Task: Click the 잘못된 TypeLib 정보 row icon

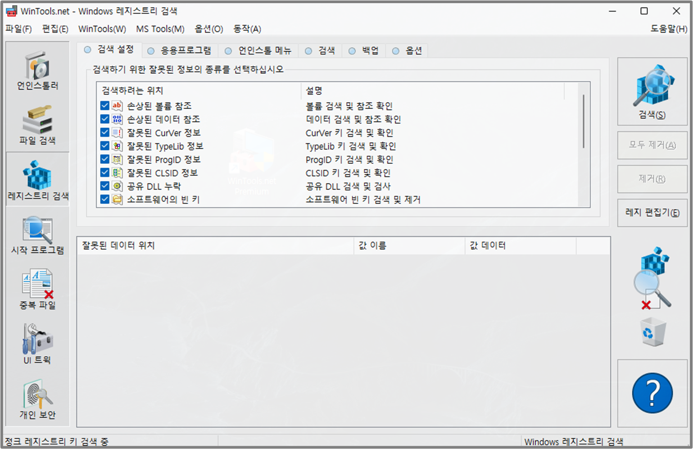Action: [x=117, y=146]
